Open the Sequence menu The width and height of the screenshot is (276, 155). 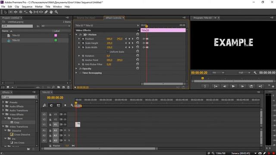click(27, 7)
